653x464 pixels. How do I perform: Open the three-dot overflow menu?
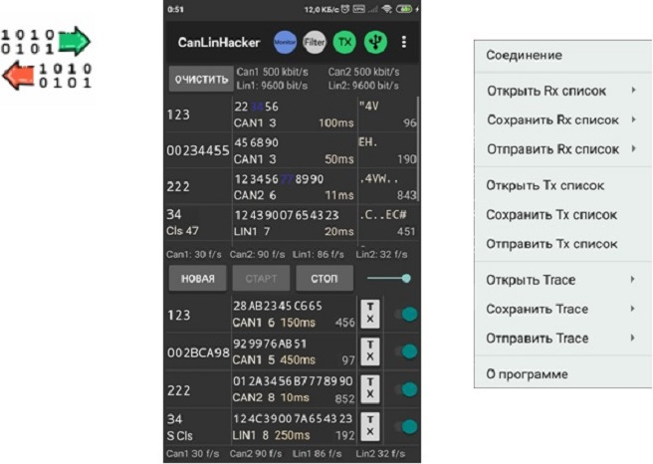coord(403,42)
